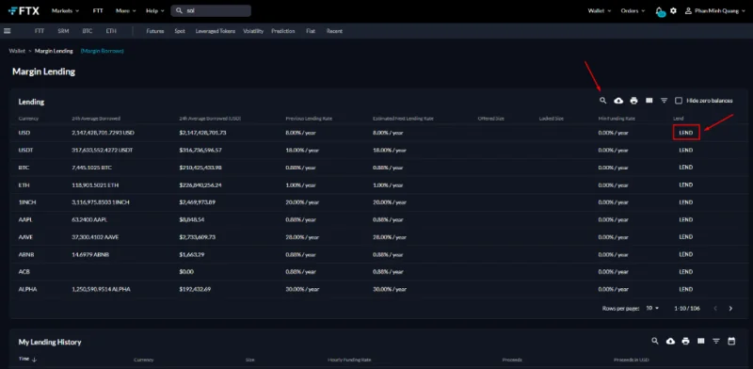Expand the Markets dropdown
Viewport: 753px width, 369px height.
click(x=65, y=10)
